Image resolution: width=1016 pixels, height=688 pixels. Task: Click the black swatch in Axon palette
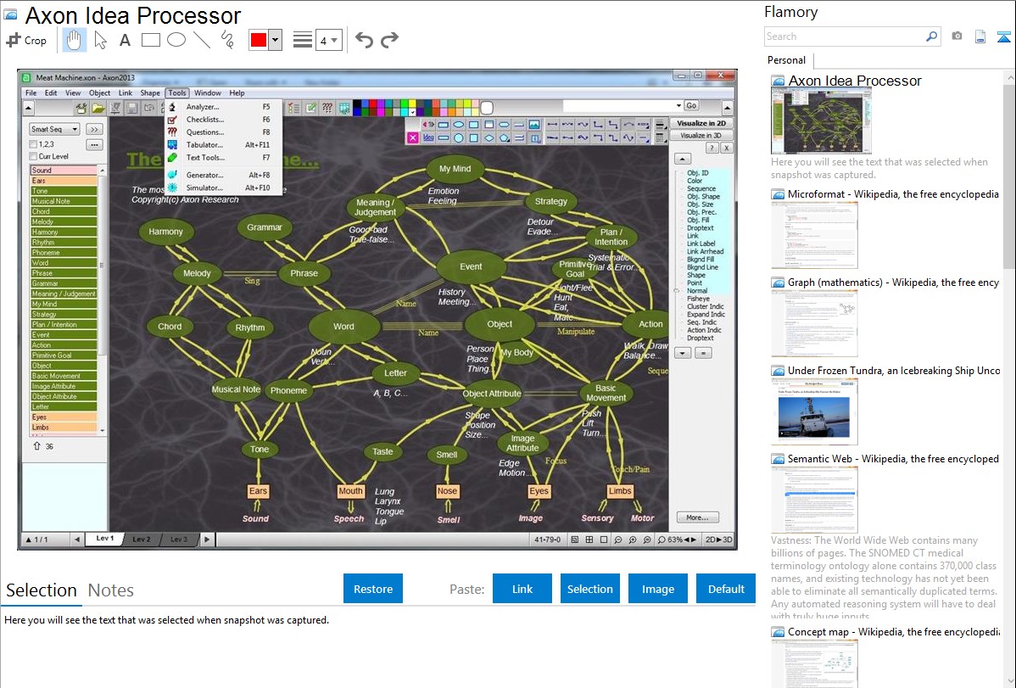point(357,103)
